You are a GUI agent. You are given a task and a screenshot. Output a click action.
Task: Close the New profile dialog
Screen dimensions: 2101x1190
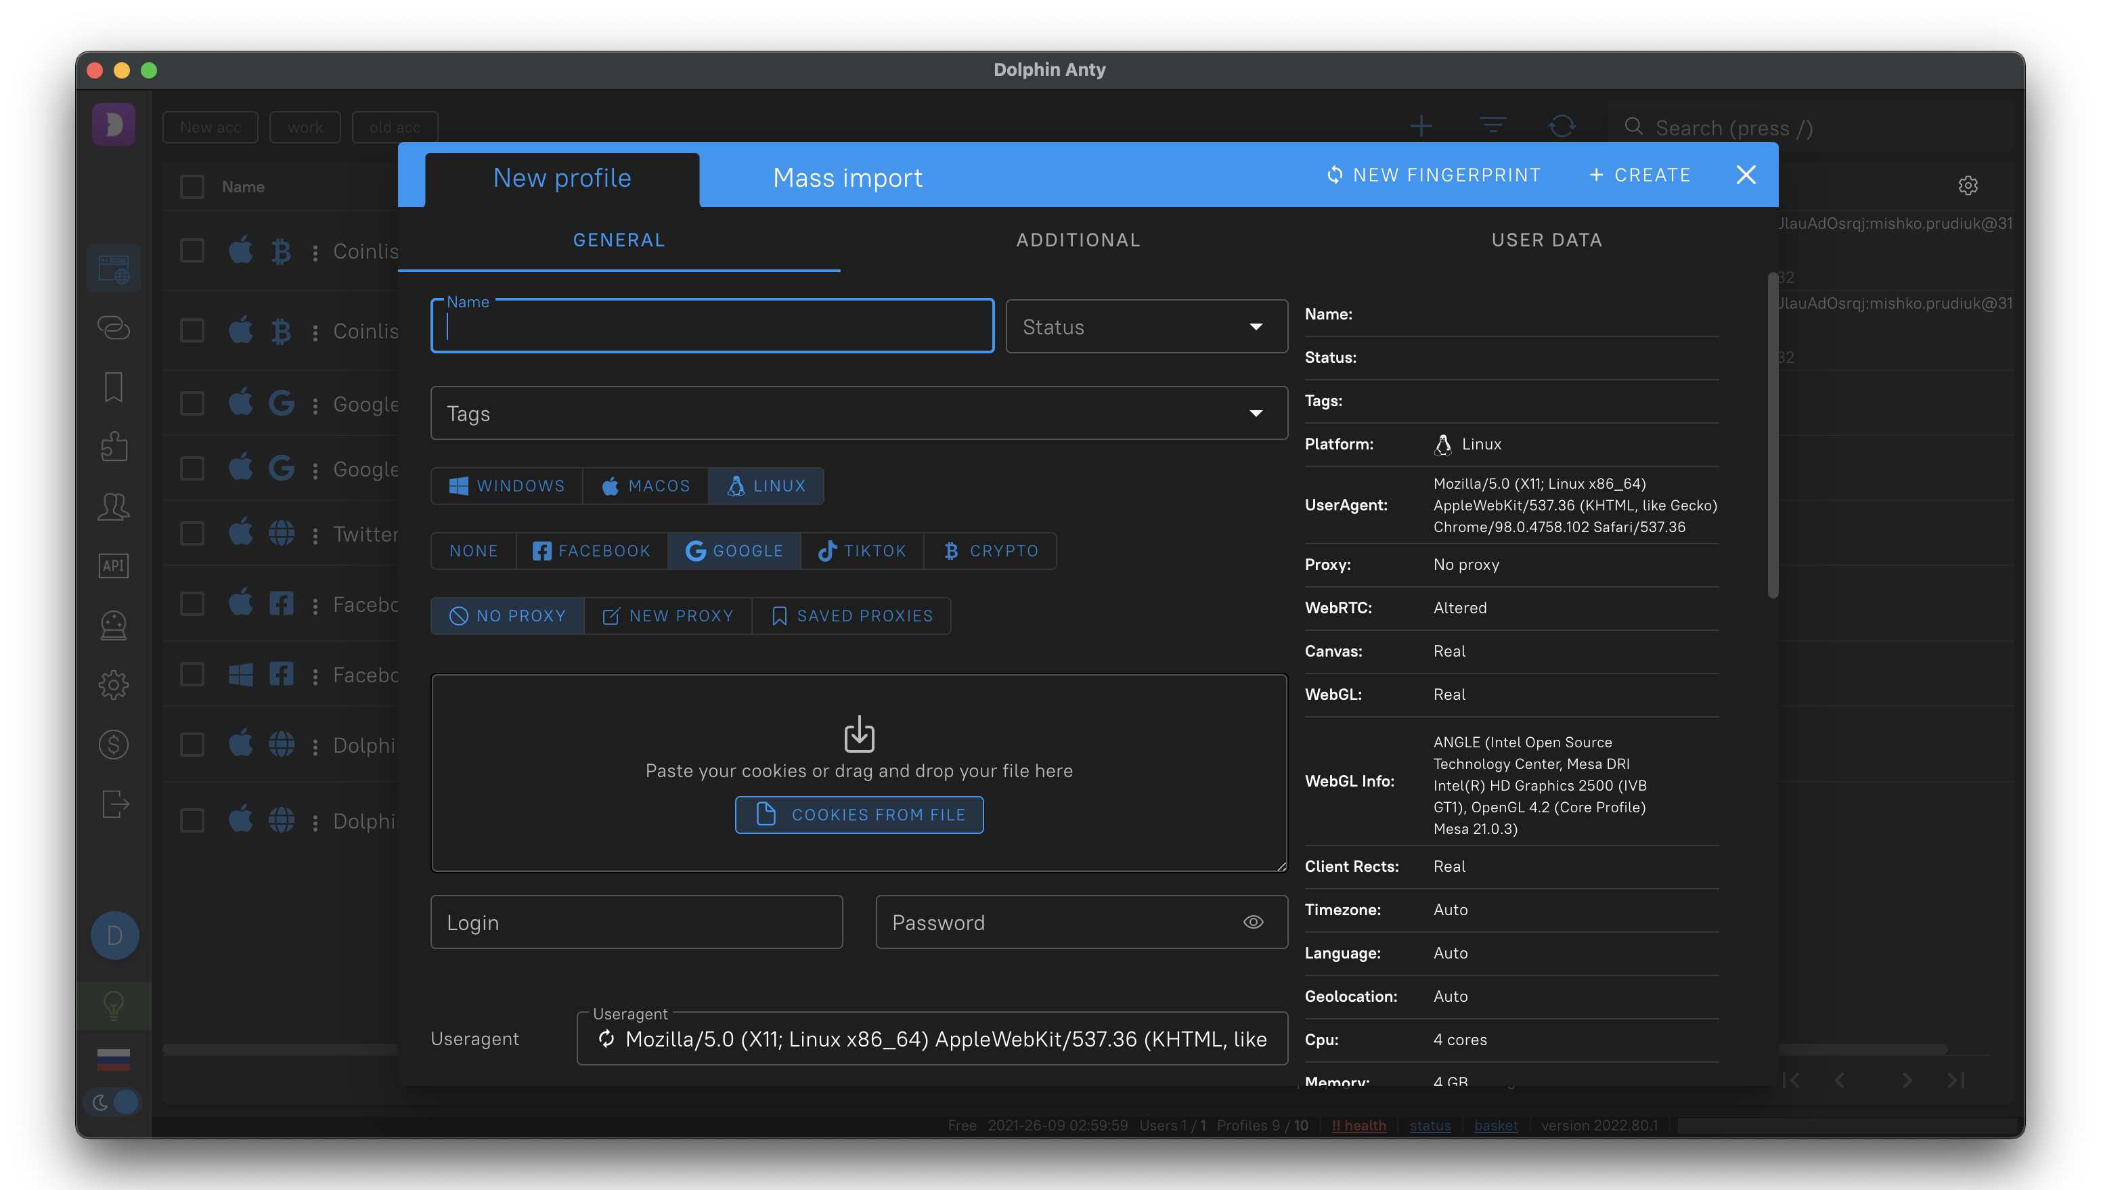(1746, 175)
